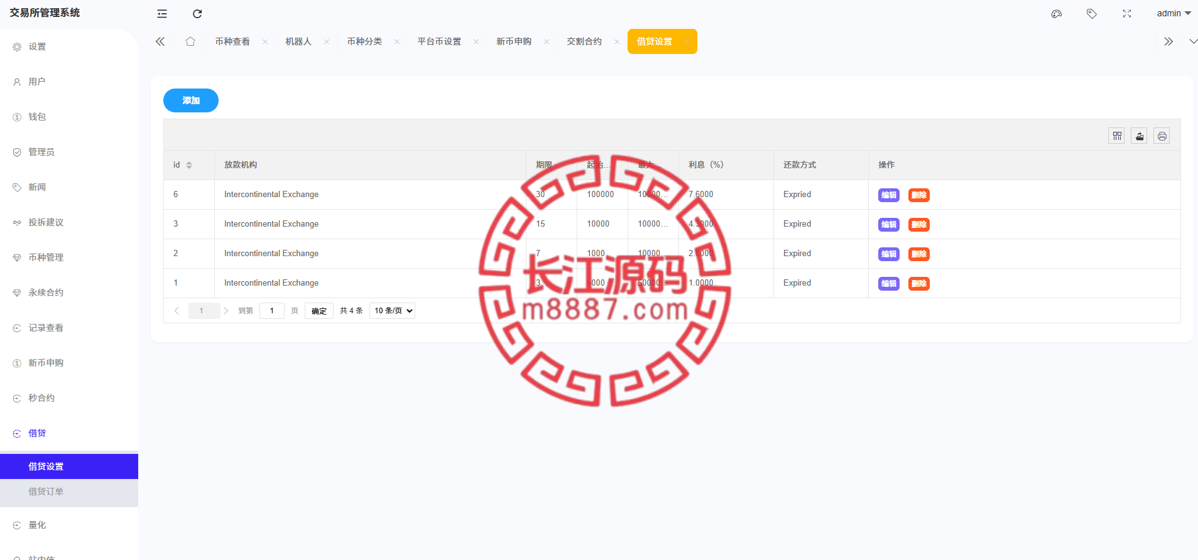
Task: Click the next page arrow
Action: pos(226,311)
